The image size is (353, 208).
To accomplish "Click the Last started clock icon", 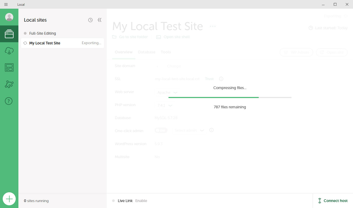I will [311, 28].
